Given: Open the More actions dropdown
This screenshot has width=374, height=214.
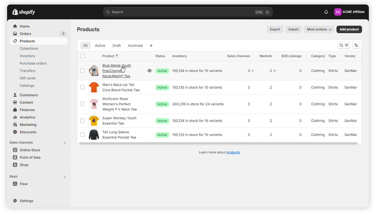Looking at the screenshot, I should pos(319,29).
